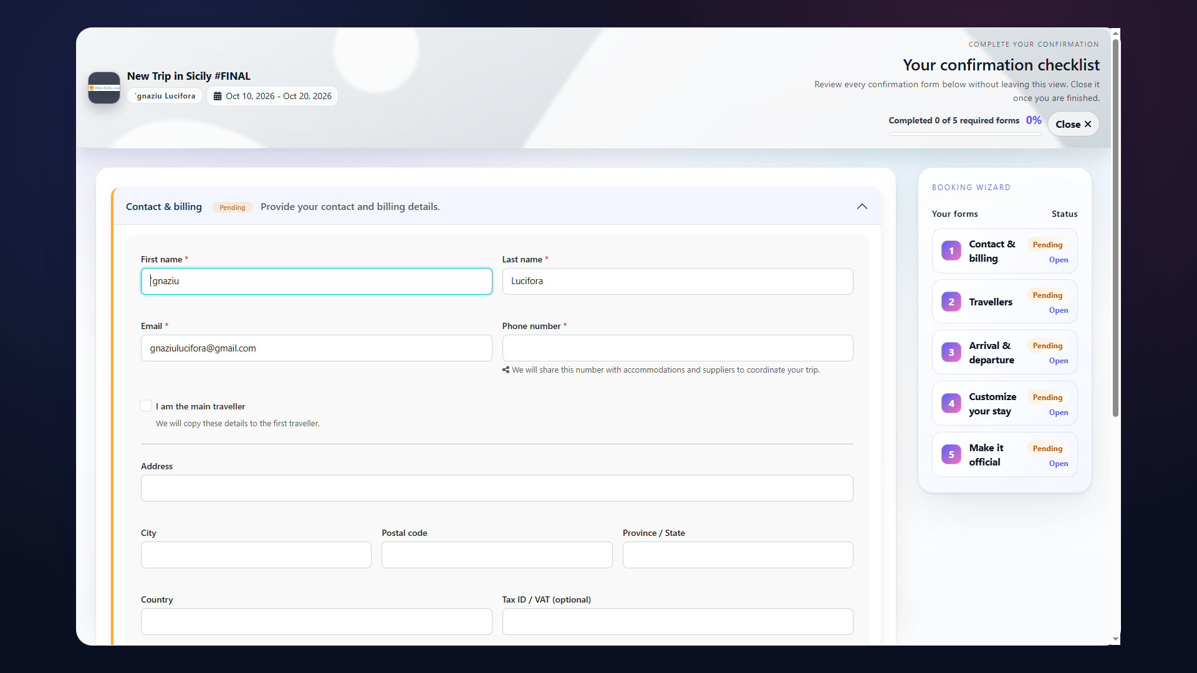Click the 'gnaziu Lucifora' traveller pill
The width and height of the screenshot is (1197, 673).
(x=164, y=95)
